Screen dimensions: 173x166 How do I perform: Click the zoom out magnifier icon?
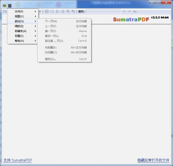(68, 11)
